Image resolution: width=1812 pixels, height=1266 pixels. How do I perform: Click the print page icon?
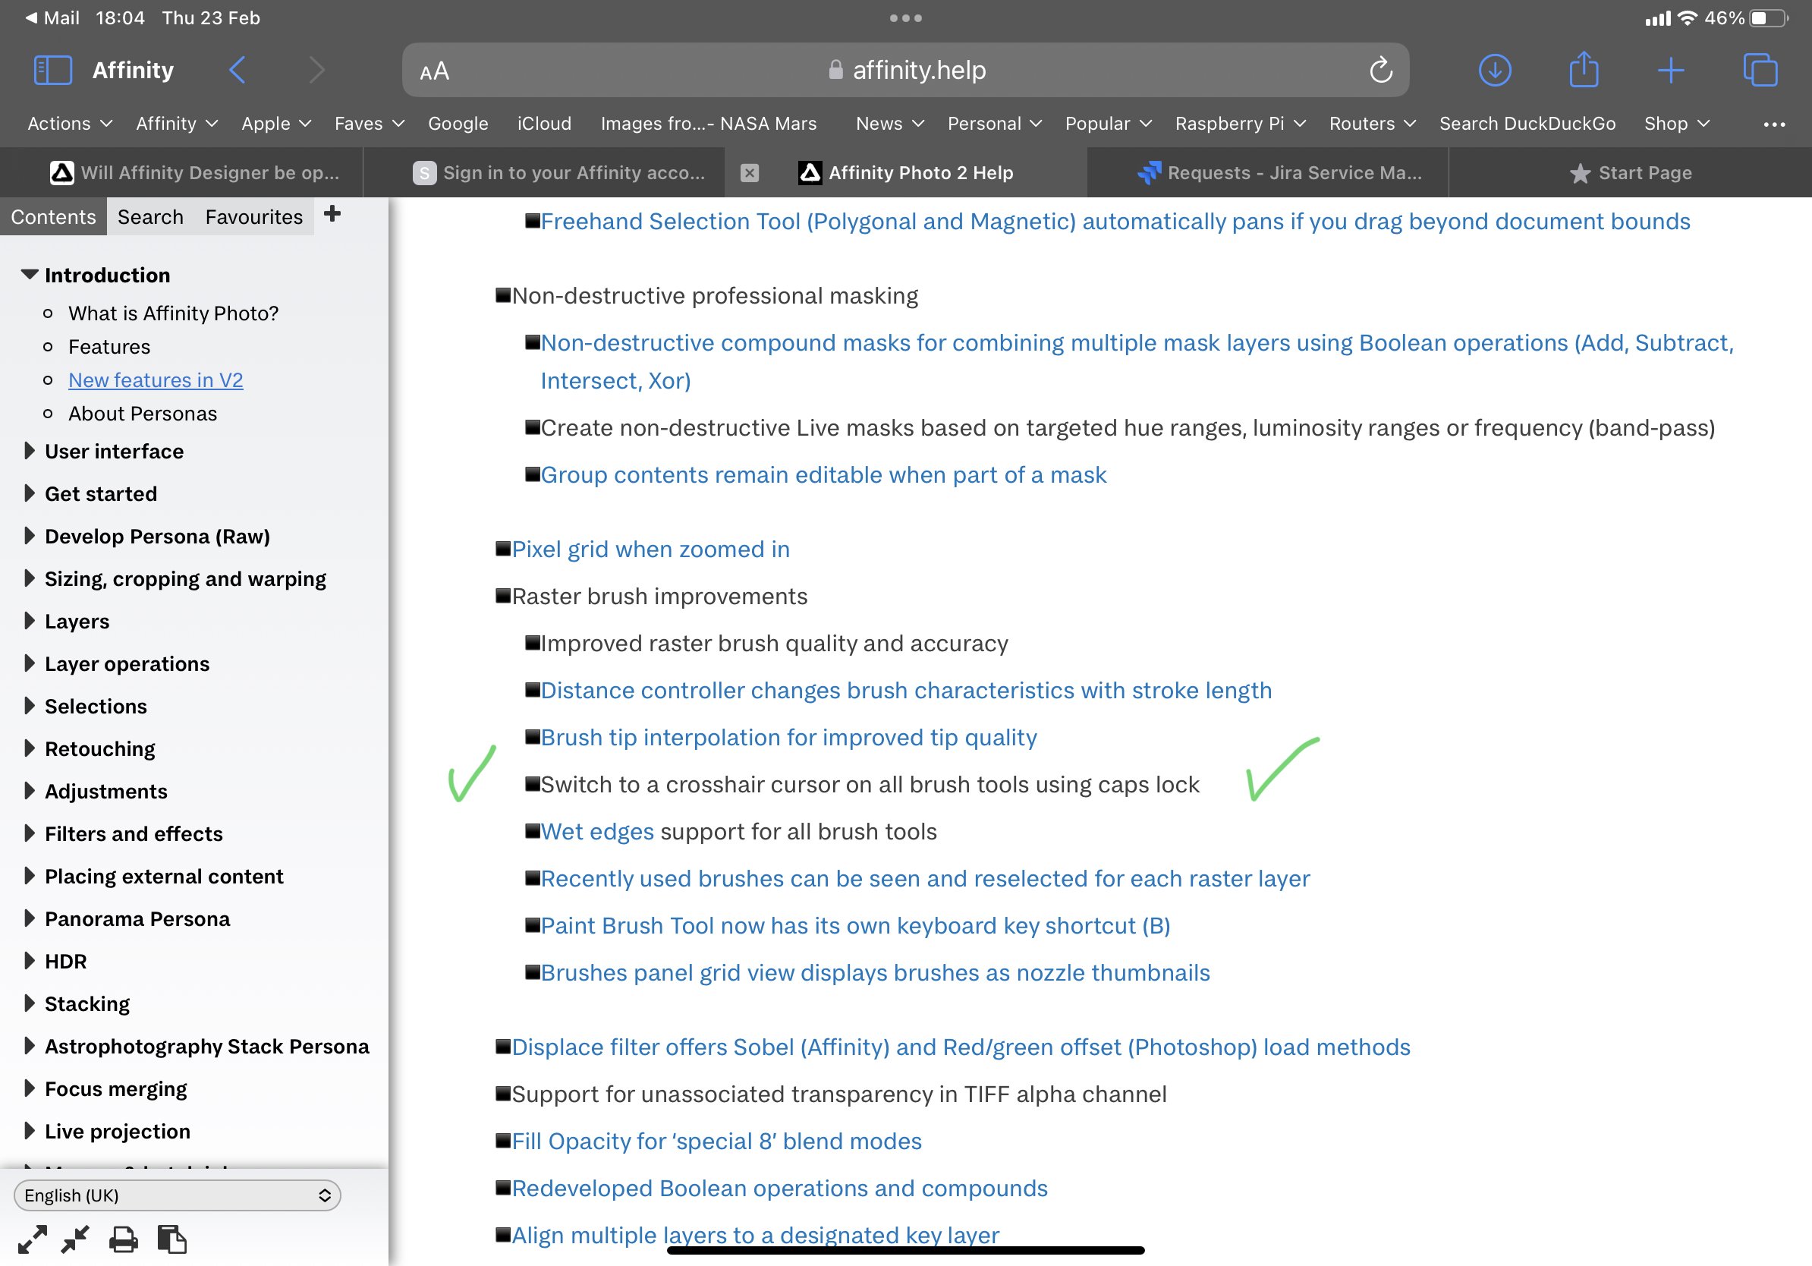coord(123,1239)
